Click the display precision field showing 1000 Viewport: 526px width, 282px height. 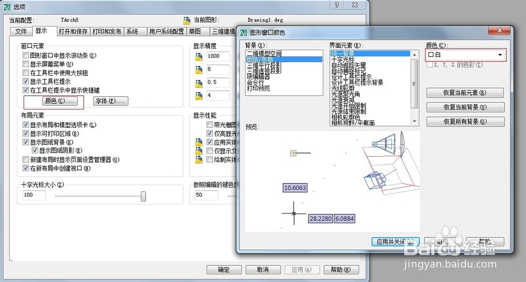[x=218, y=56]
